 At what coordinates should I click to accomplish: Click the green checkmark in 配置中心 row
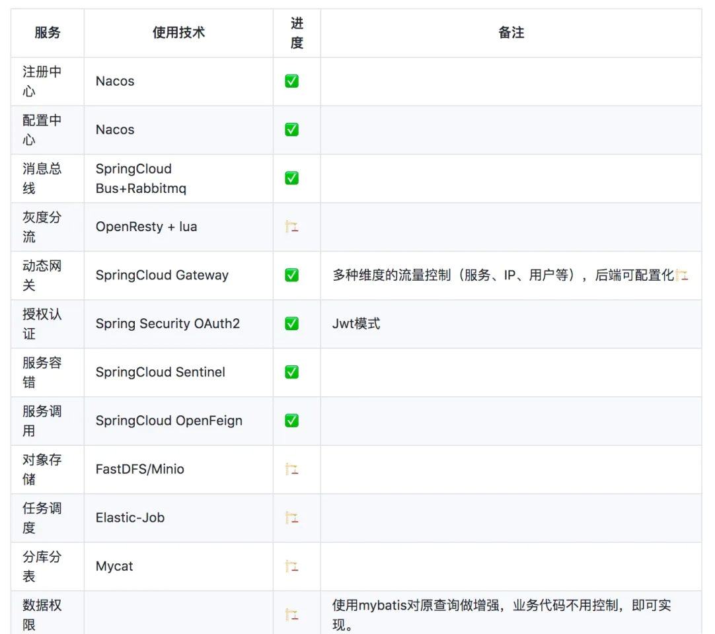tap(292, 129)
